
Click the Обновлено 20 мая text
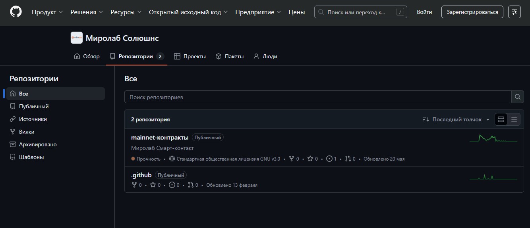click(384, 159)
